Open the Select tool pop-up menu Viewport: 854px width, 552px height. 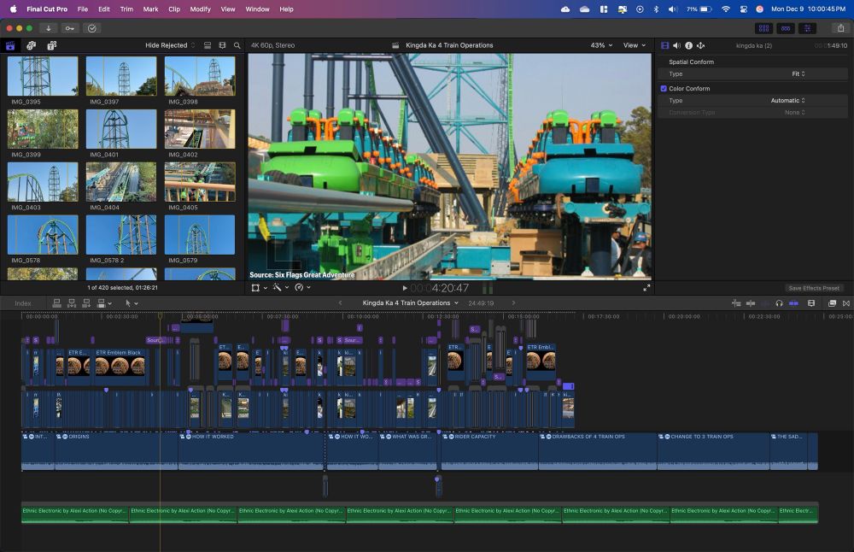132,303
